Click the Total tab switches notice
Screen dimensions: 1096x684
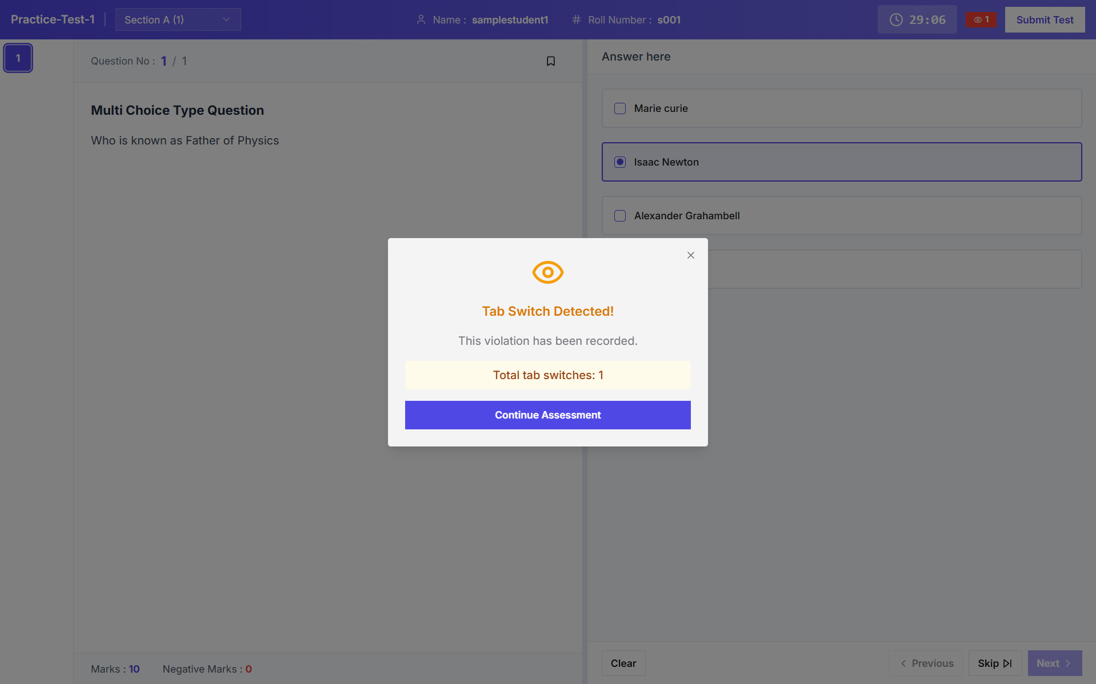pos(547,375)
